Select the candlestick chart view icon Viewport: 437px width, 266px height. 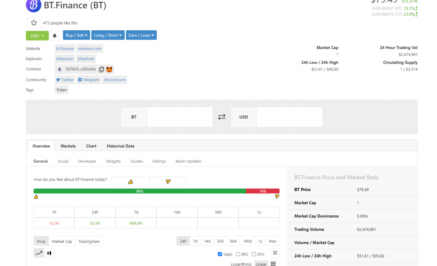(x=49, y=253)
